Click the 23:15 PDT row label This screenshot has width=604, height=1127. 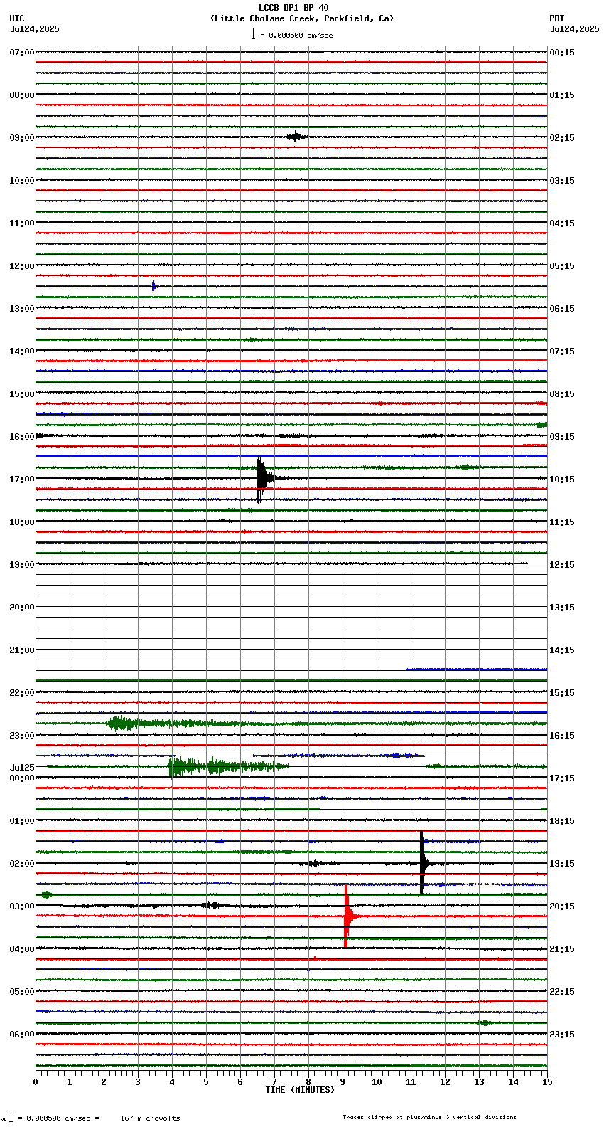click(562, 1035)
